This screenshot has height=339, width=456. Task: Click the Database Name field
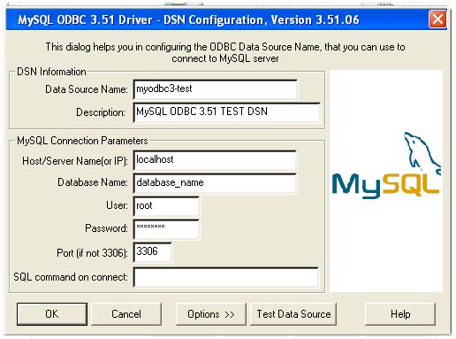tap(215, 183)
